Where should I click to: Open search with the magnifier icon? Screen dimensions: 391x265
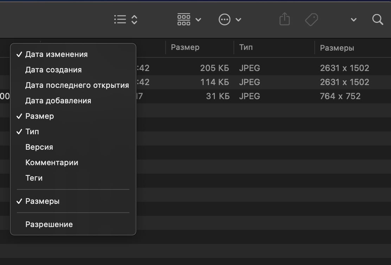(x=378, y=19)
